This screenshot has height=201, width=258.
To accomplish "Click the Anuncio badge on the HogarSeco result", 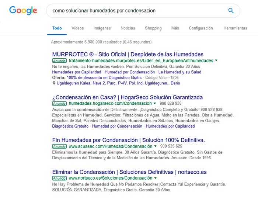I will [x=59, y=104].
